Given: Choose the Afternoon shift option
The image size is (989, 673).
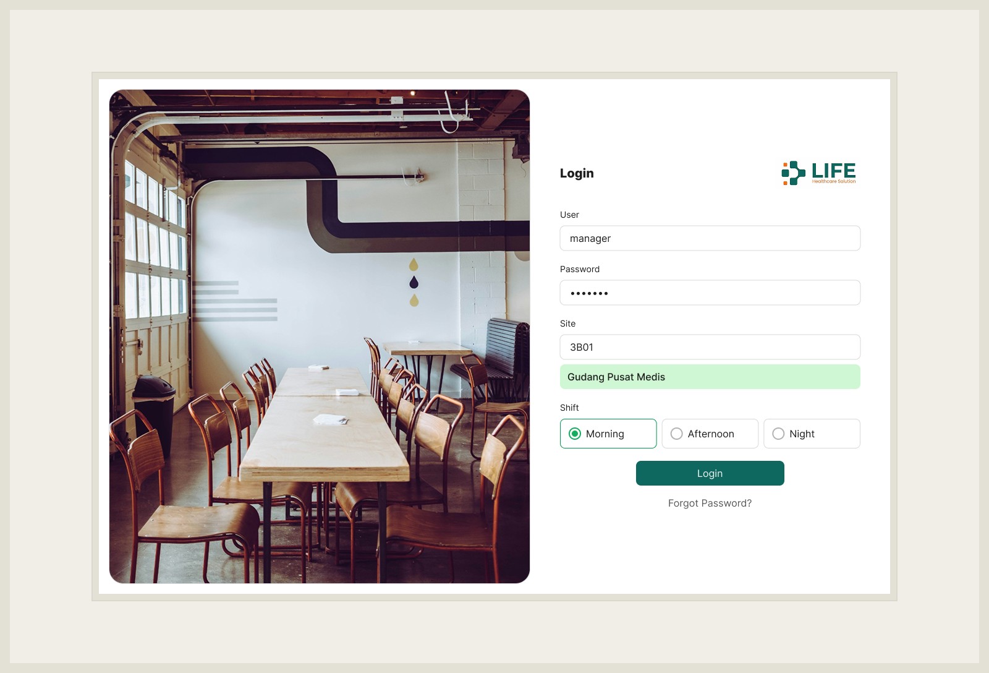Looking at the screenshot, I should [x=710, y=434].
